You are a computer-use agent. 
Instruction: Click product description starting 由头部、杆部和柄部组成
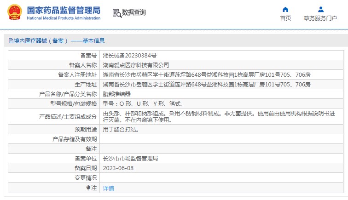coord(219,117)
